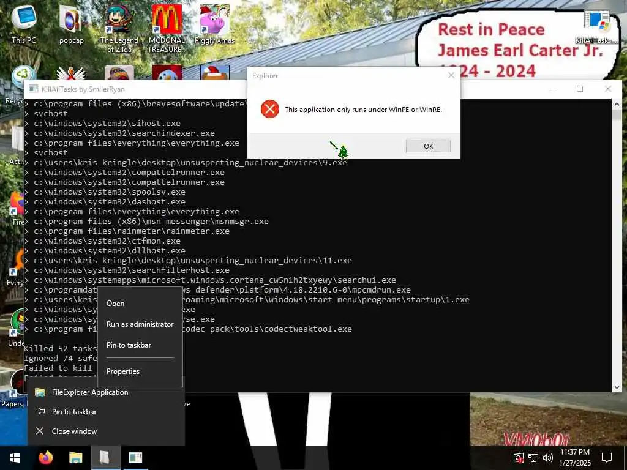Close the KillAllTasks window
Image resolution: width=627 pixels, height=470 pixels.
coord(608,89)
